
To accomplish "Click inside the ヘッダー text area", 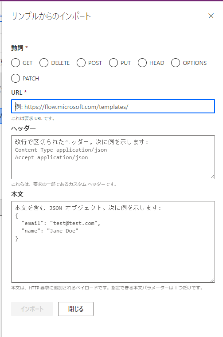I will click(x=113, y=157).
